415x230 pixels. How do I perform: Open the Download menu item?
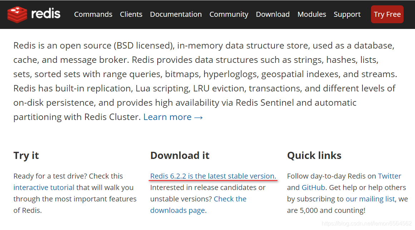[x=273, y=14]
